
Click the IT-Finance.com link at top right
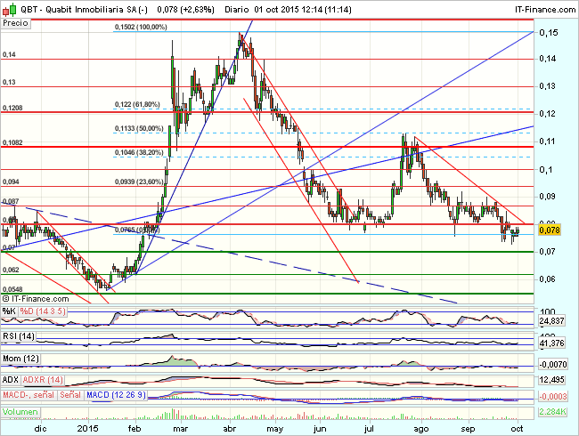(545, 10)
